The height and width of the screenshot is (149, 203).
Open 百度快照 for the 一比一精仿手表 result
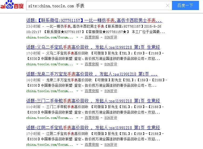[x=92, y=37]
